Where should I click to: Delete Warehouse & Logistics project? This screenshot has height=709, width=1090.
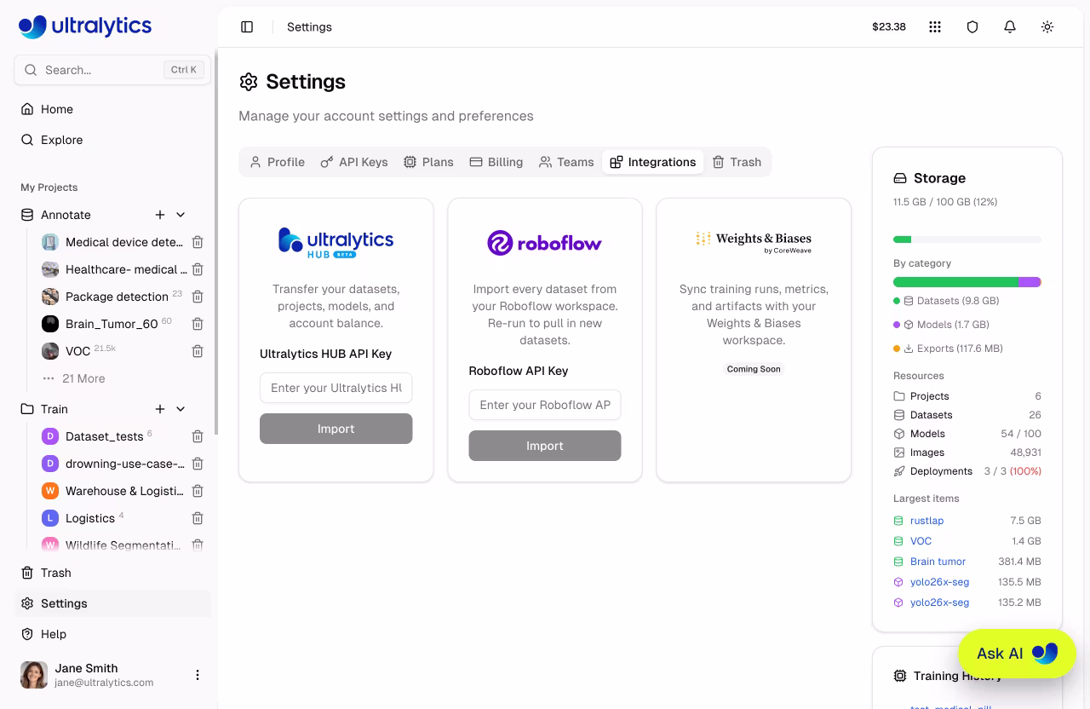tap(198, 491)
